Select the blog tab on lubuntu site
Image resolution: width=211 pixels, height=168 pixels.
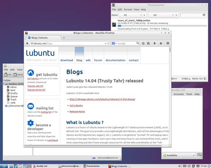79,60
